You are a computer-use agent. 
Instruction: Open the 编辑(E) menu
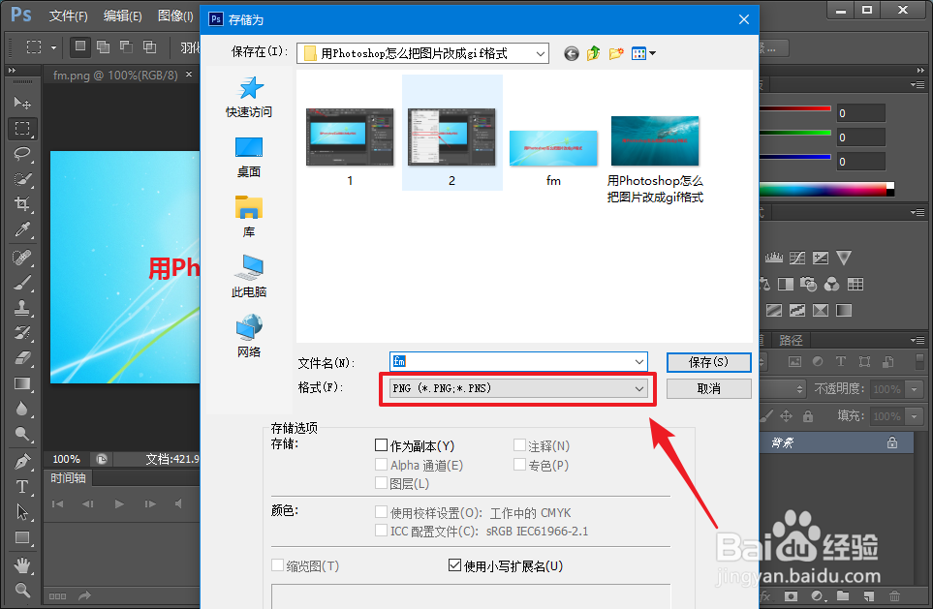(123, 16)
